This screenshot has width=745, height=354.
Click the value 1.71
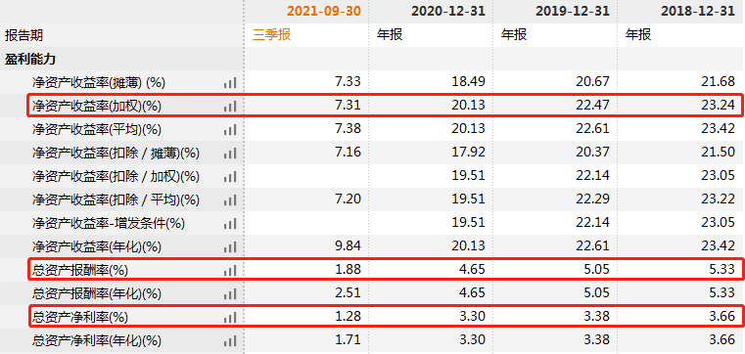(x=348, y=339)
